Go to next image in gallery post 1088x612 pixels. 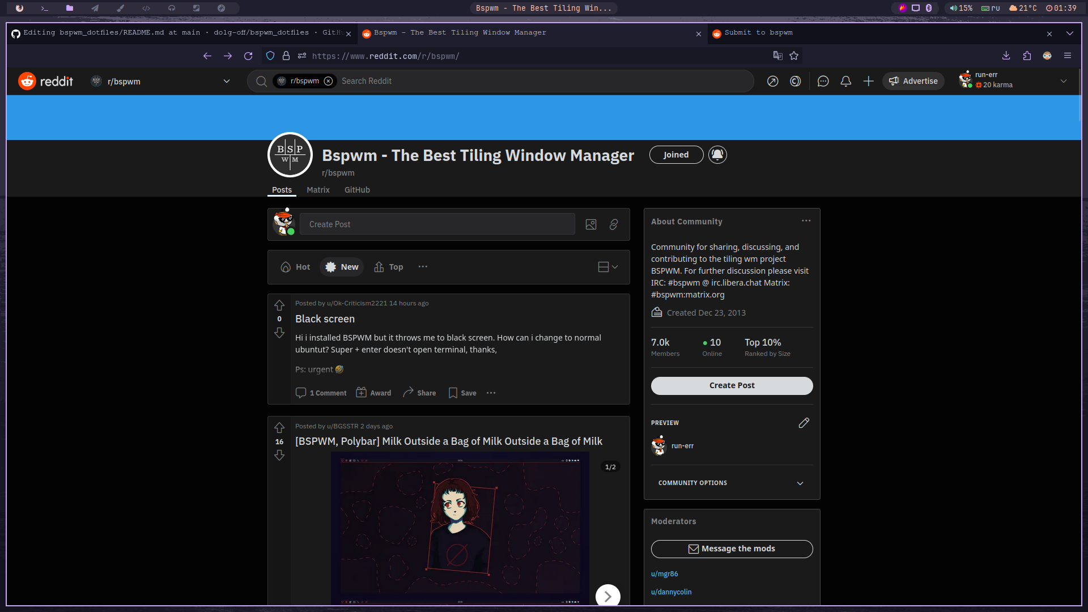click(x=607, y=596)
